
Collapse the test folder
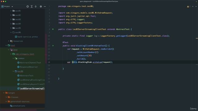tap(6, 45)
